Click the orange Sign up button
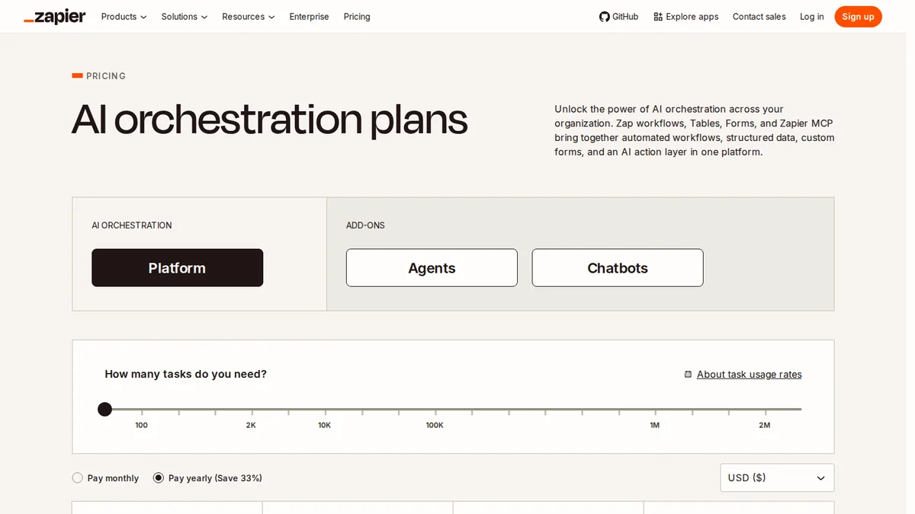The width and height of the screenshot is (915, 514). click(x=858, y=17)
